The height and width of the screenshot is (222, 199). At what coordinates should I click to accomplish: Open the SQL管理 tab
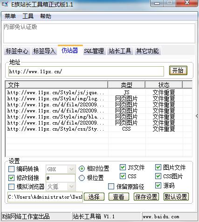click(94, 51)
